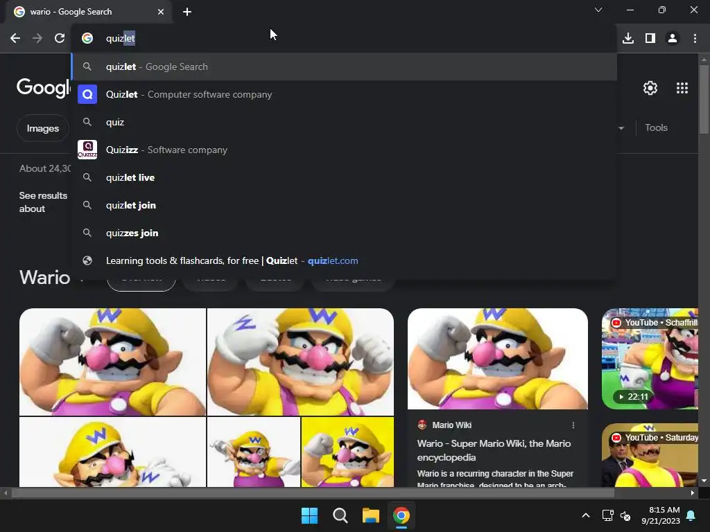This screenshot has width=710, height=532.
Task: Open the Windows Start menu
Action: point(310,515)
